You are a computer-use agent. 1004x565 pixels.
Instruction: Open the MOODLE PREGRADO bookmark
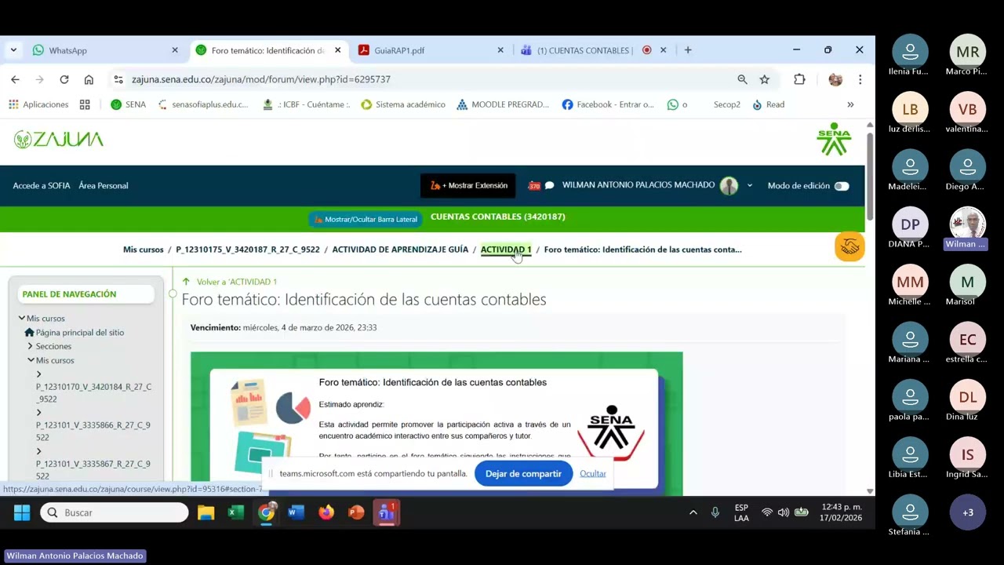503,104
